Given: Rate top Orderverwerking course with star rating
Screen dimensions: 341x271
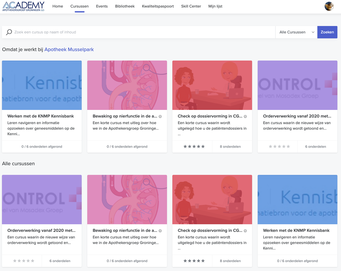Looking at the screenshot, I should (279, 147).
